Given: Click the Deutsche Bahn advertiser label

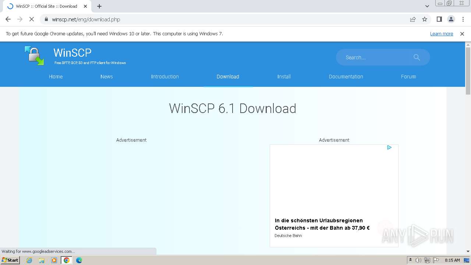Looking at the screenshot, I should tap(288, 236).
